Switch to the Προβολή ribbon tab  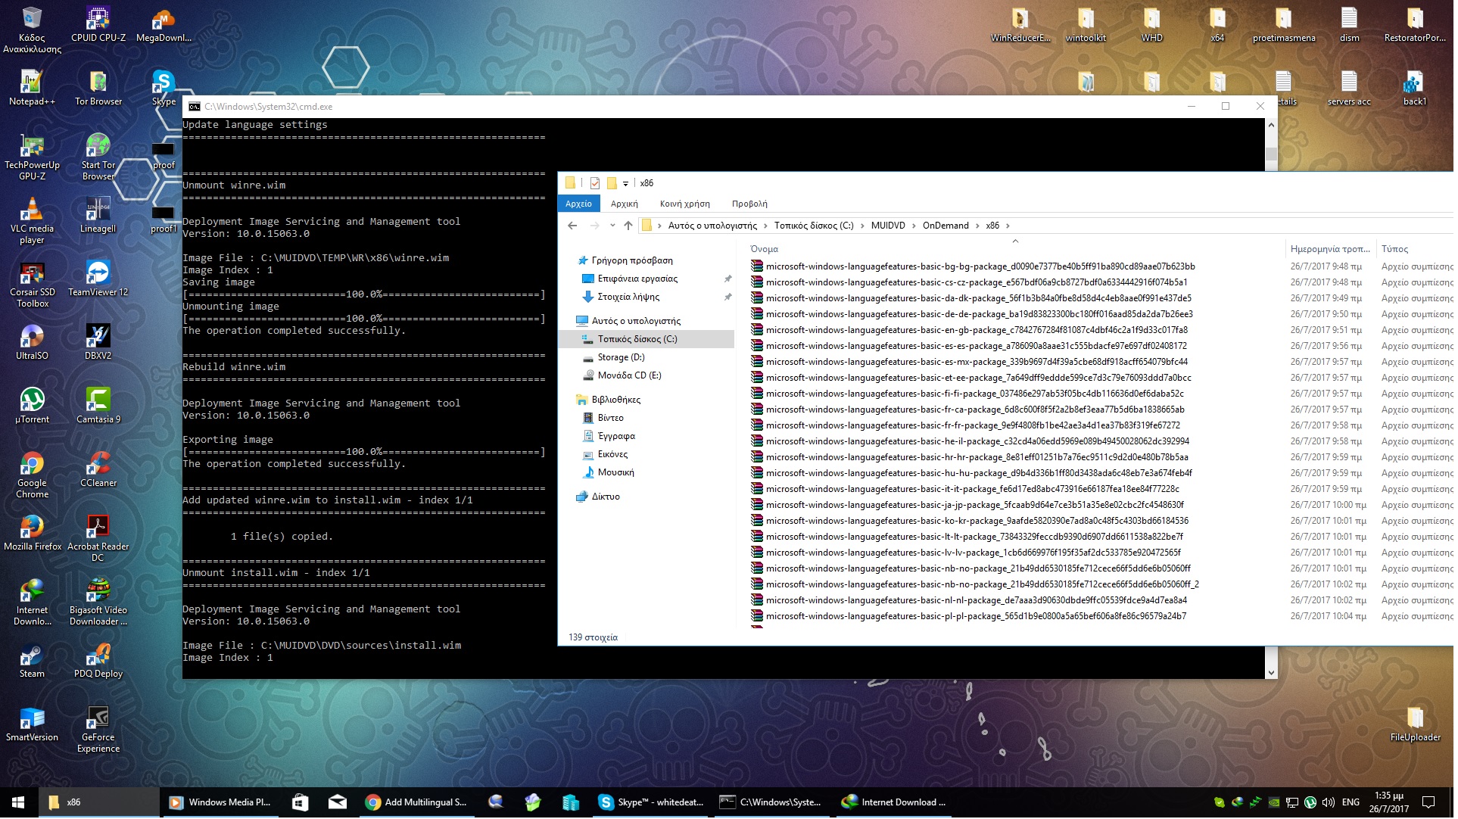tap(752, 204)
